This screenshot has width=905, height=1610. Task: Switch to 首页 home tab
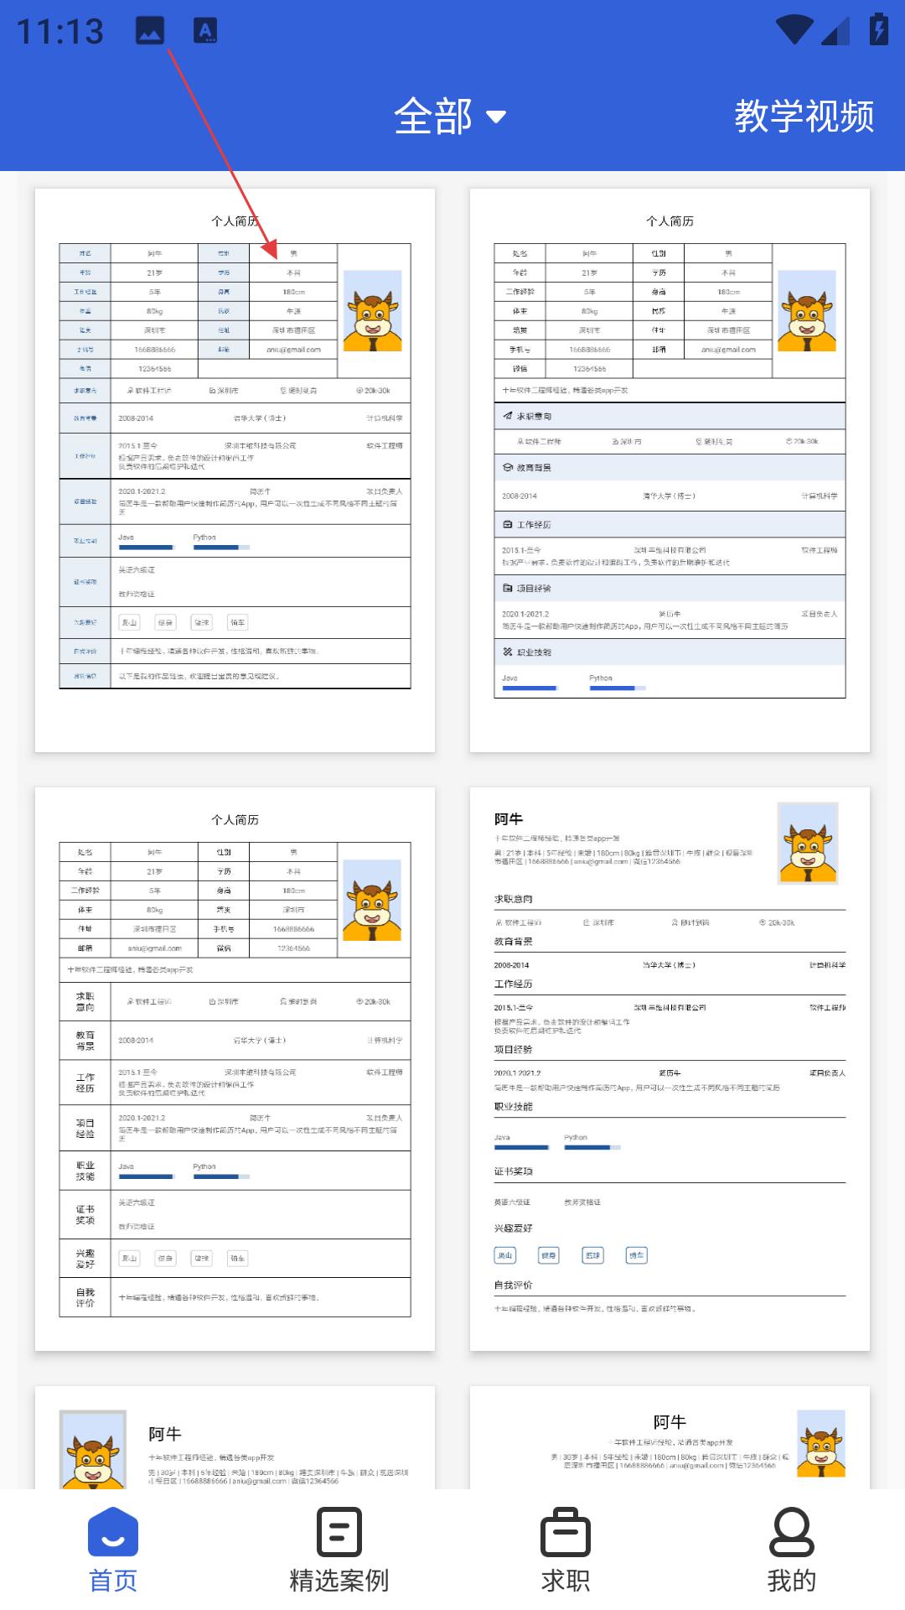(113, 1550)
